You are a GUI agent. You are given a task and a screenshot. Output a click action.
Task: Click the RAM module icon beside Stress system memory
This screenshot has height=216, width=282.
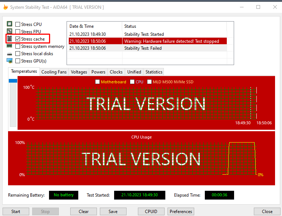click(x=10, y=46)
